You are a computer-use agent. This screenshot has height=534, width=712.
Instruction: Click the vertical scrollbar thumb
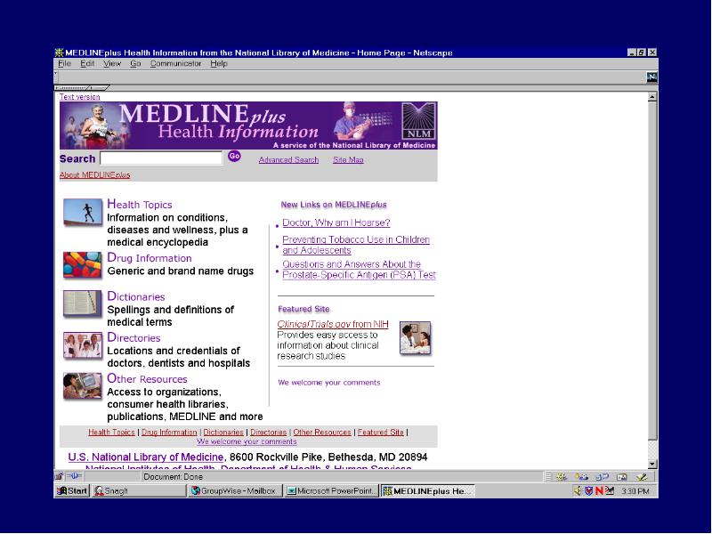[x=652, y=271]
